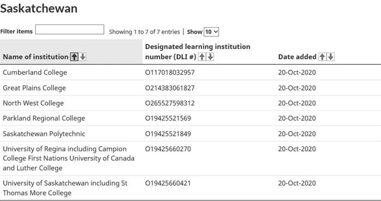Sort DLI numbers ascending with up arrow
The height and width of the screenshot is (201, 381).
click(x=202, y=56)
